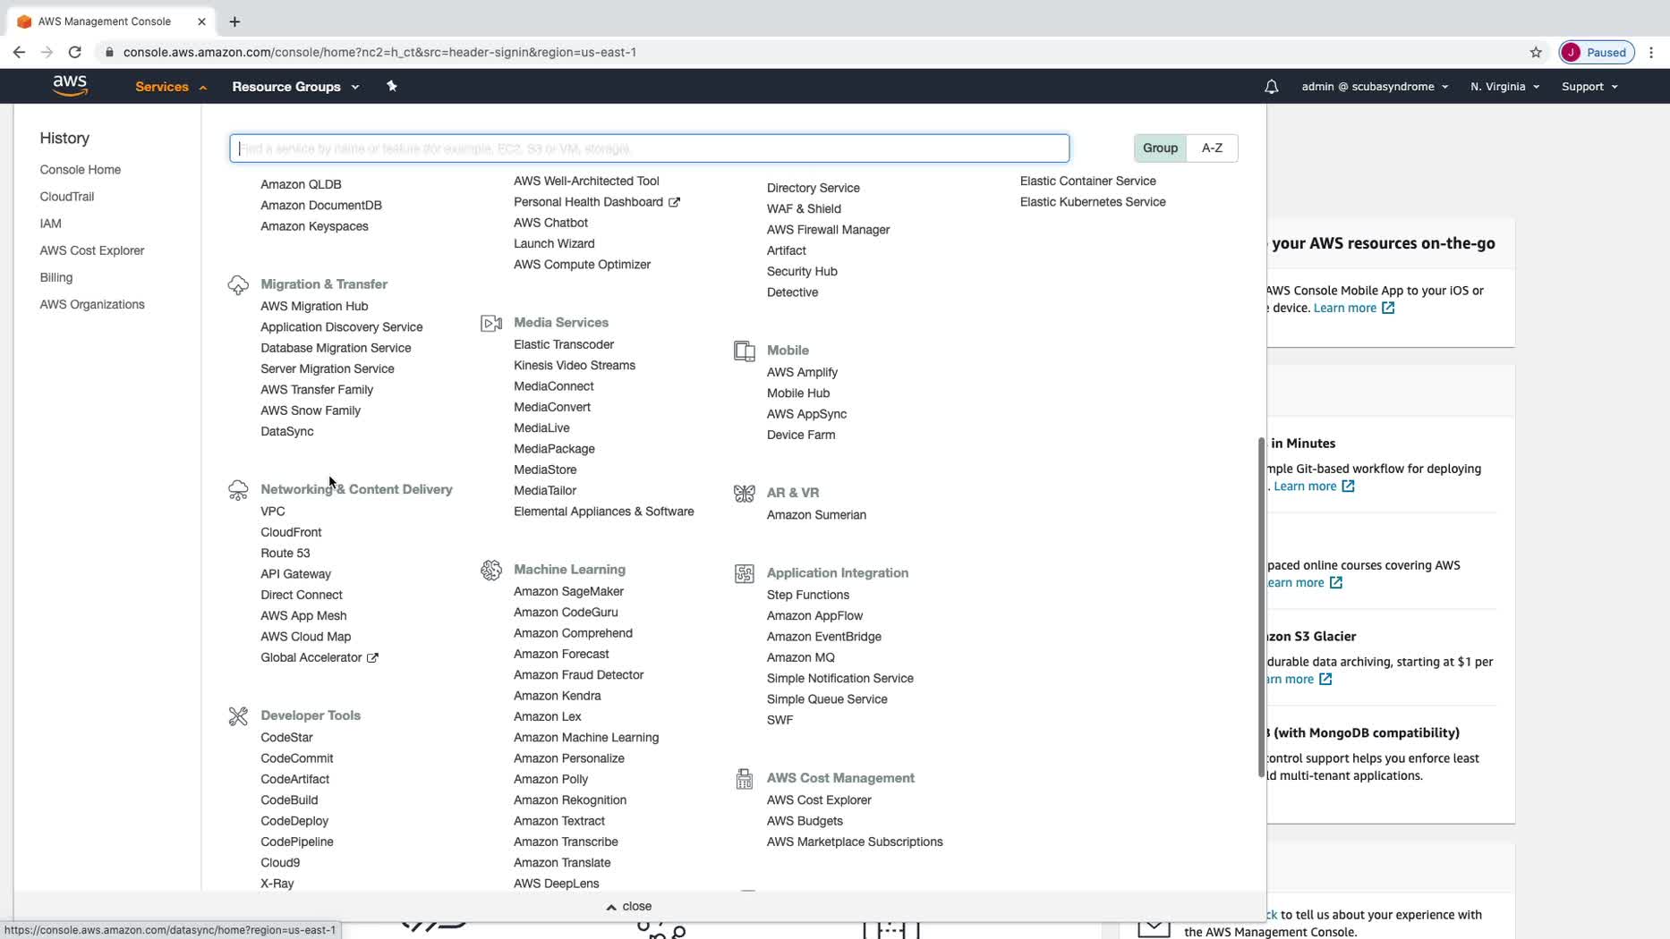Image resolution: width=1670 pixels, height=939 pixels.
Task: Open a new browser tab
Action: (x=234, y=21)
